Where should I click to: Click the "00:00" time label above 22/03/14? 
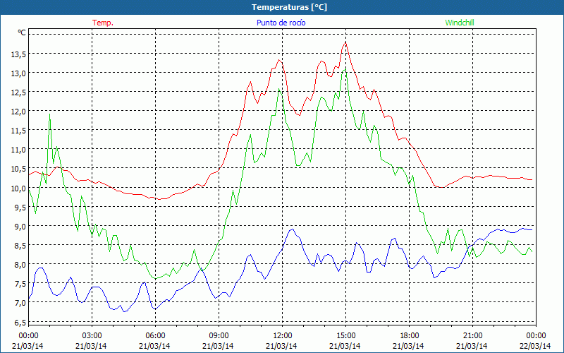[x=536, y=336]
